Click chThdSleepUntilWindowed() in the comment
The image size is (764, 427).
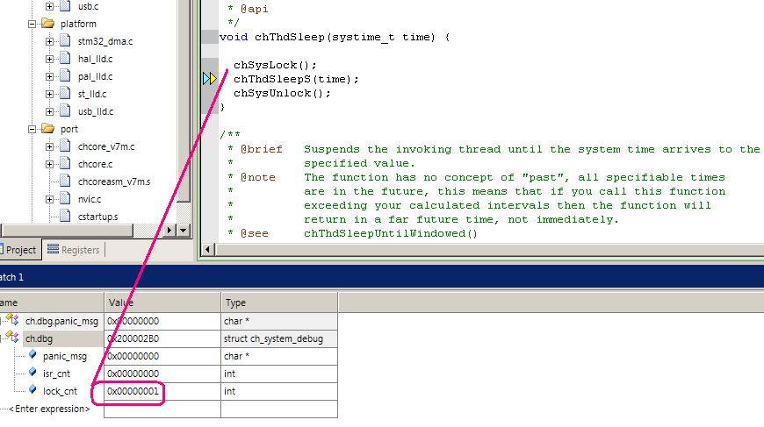point(391,233)
